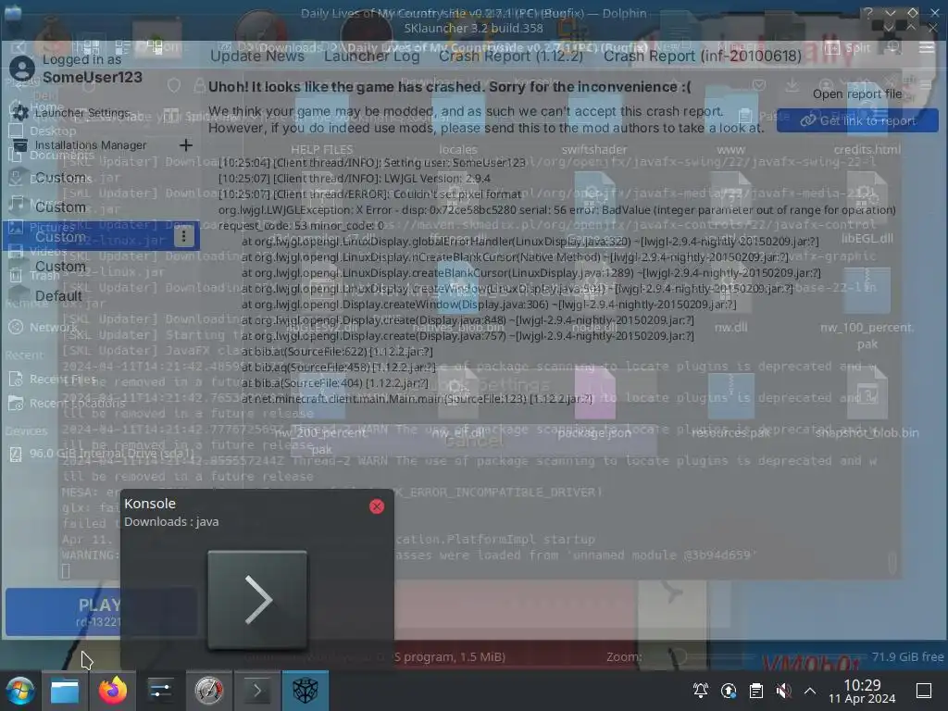
Task: Open the Dolphin hamburger menu
Action: 927,47
